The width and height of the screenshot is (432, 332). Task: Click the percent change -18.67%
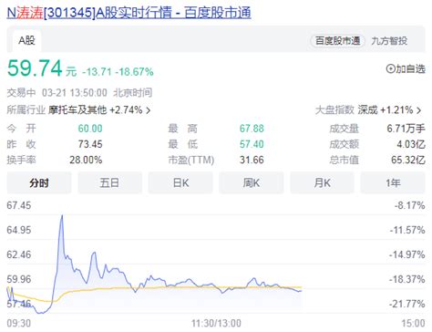pos(134,72)
